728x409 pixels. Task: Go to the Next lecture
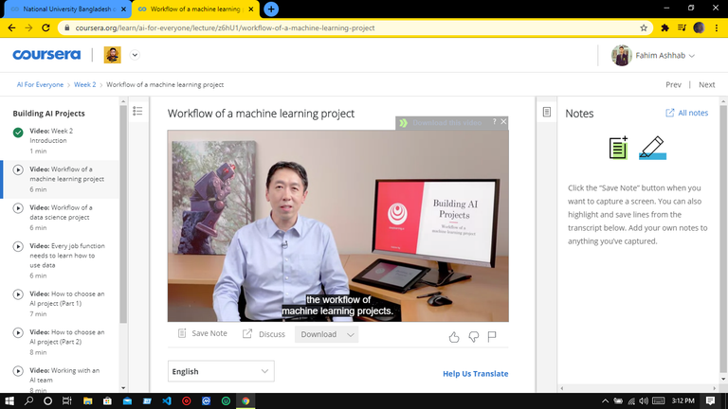[x=706, y=84]
